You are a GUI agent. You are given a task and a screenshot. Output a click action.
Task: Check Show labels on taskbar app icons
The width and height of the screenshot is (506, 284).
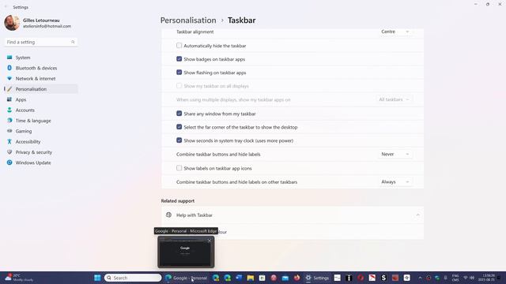tap(179, 168)
